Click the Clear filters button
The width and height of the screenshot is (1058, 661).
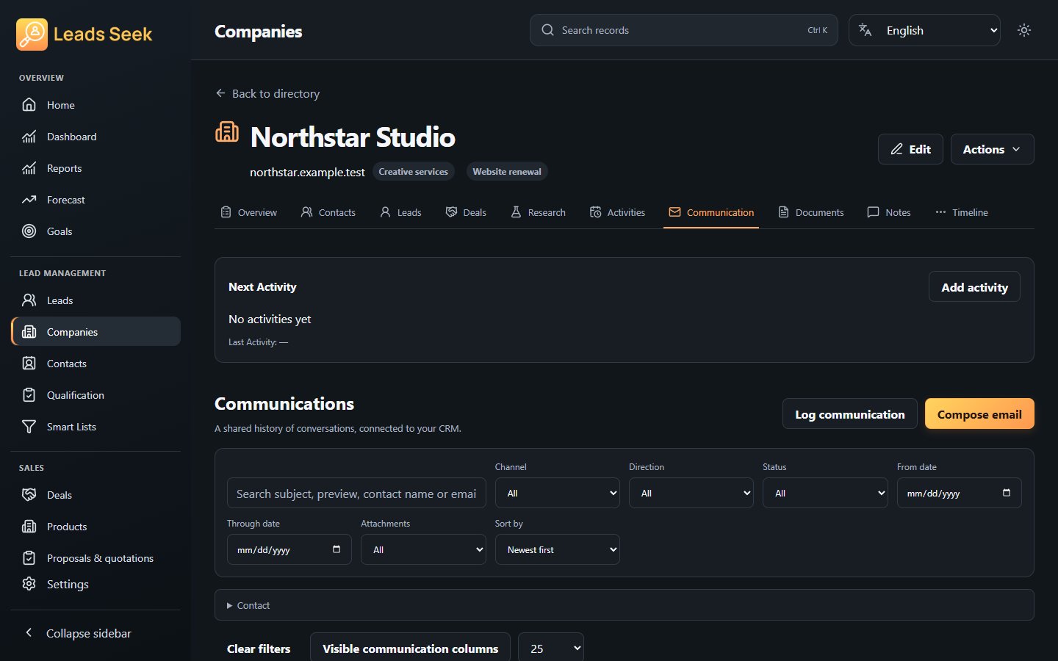tap(259, 649)
